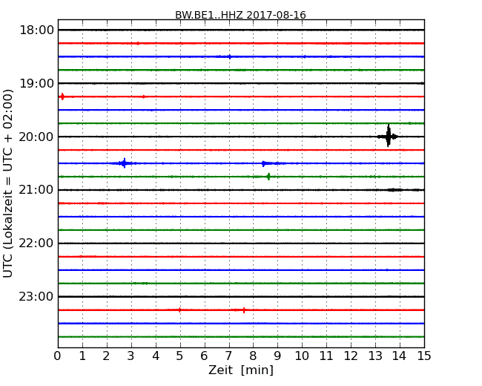
Task: Select the small red spike near minute 3.5 at 19:15
Action: [144, 96]
